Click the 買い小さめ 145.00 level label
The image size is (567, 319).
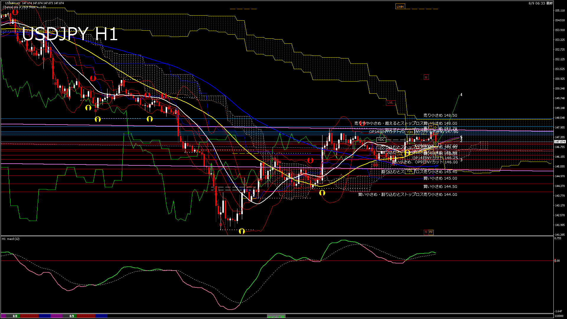coord(440,178)
